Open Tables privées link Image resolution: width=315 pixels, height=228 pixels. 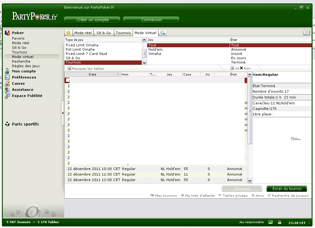tap(235, 195)
